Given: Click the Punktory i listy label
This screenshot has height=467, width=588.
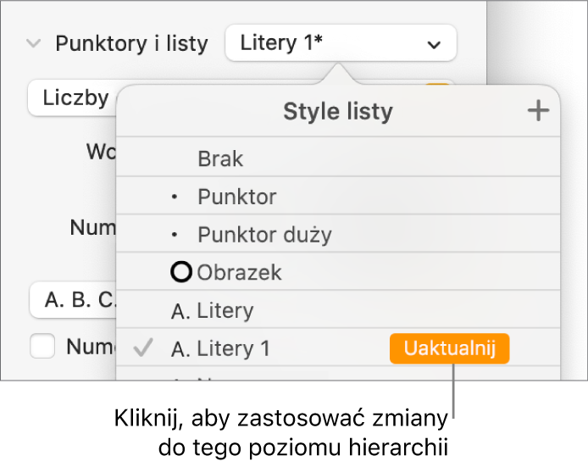Looking at the screenshot, I should tap(131, 43).
